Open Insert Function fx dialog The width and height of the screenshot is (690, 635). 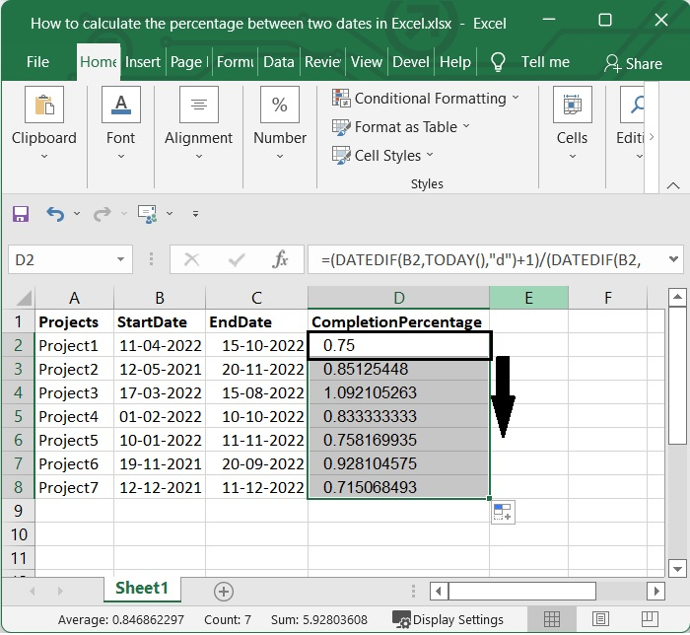coord(280,259)
